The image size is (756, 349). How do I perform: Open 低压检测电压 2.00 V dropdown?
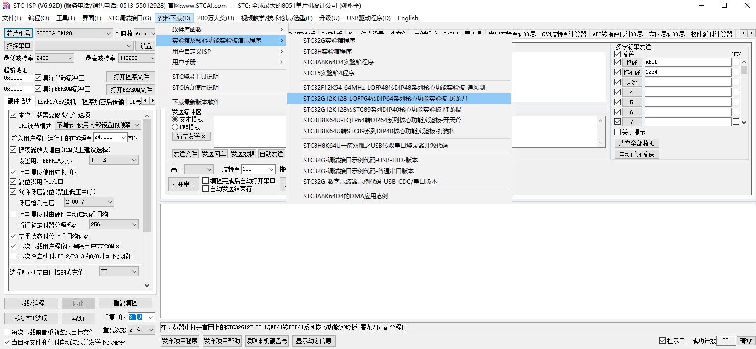[89, 202]
